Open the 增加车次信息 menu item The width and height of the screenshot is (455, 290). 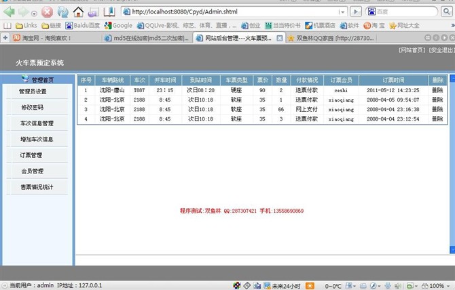coord(37,139)
